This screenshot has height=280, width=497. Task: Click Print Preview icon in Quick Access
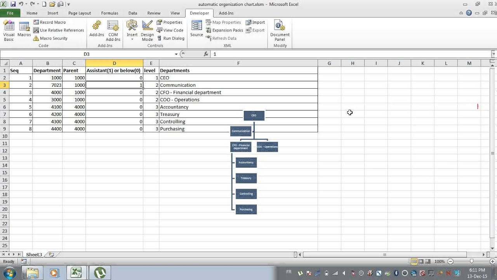pyautogui.click(x=61, y=4)
